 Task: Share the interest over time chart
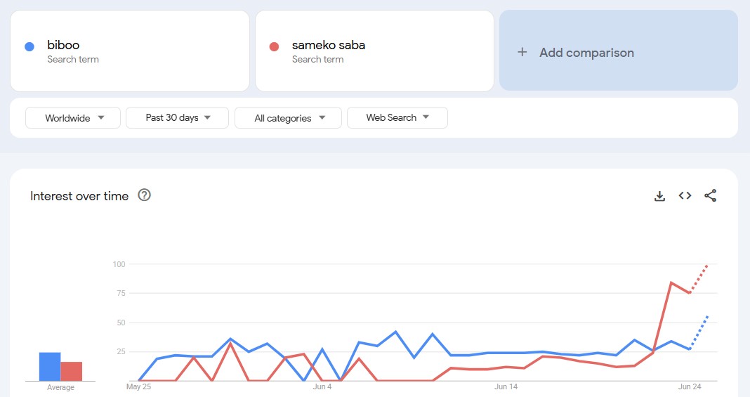tap(710, 196)
